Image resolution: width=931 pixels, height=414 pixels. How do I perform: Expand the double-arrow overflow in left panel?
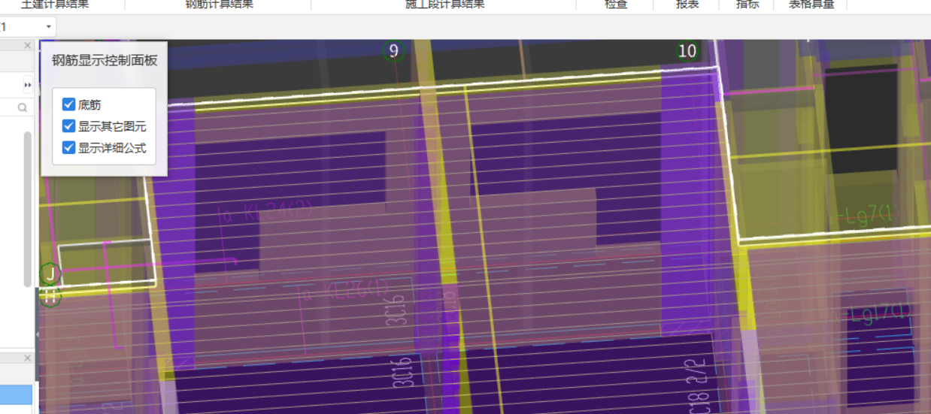(28, 85)
